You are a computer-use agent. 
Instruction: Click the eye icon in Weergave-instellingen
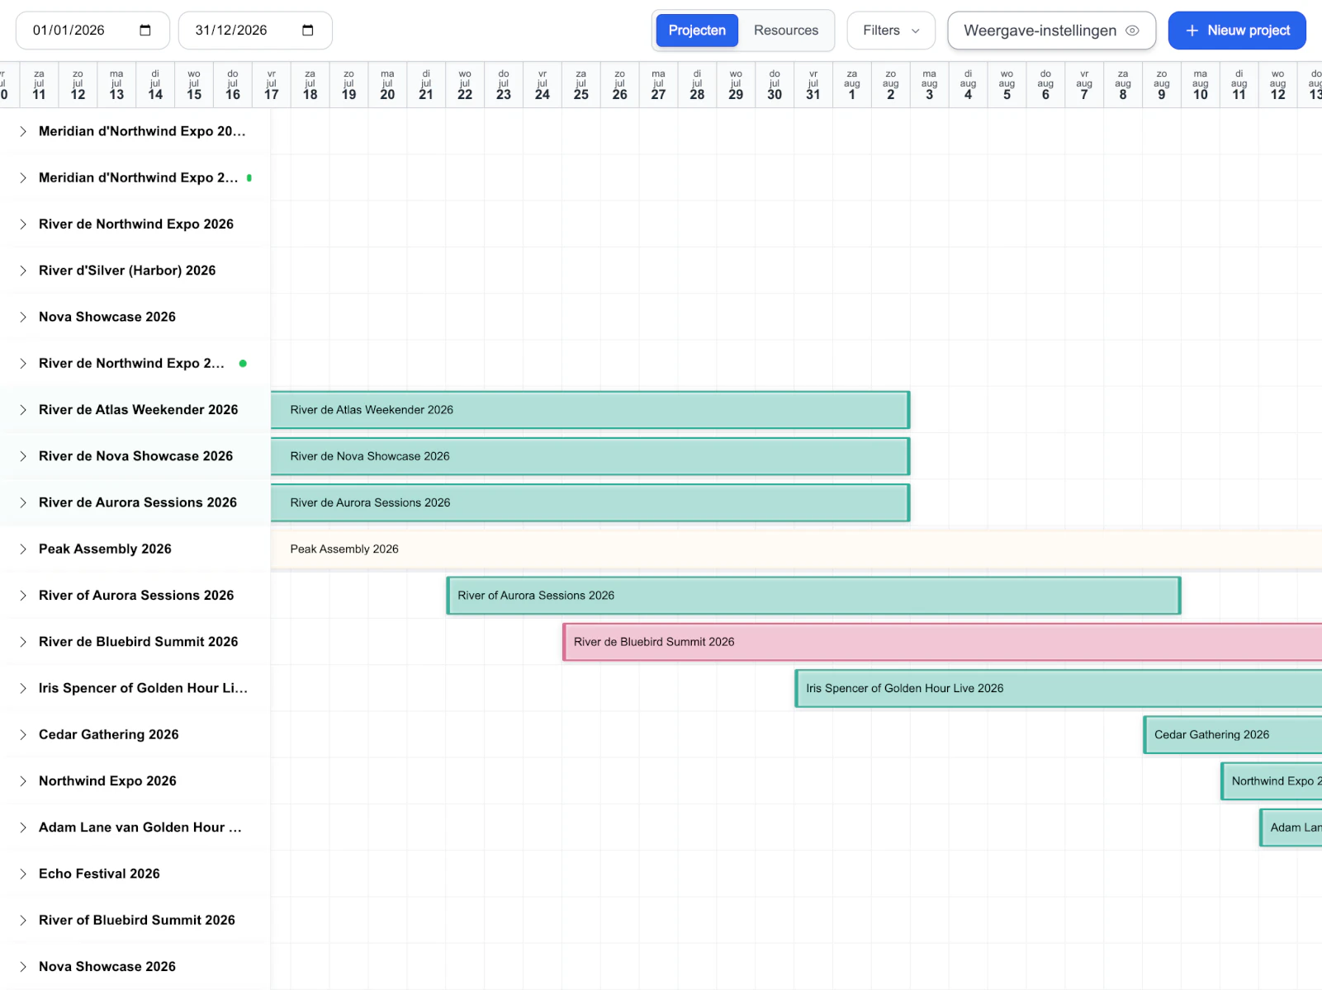pos(1132,31)
